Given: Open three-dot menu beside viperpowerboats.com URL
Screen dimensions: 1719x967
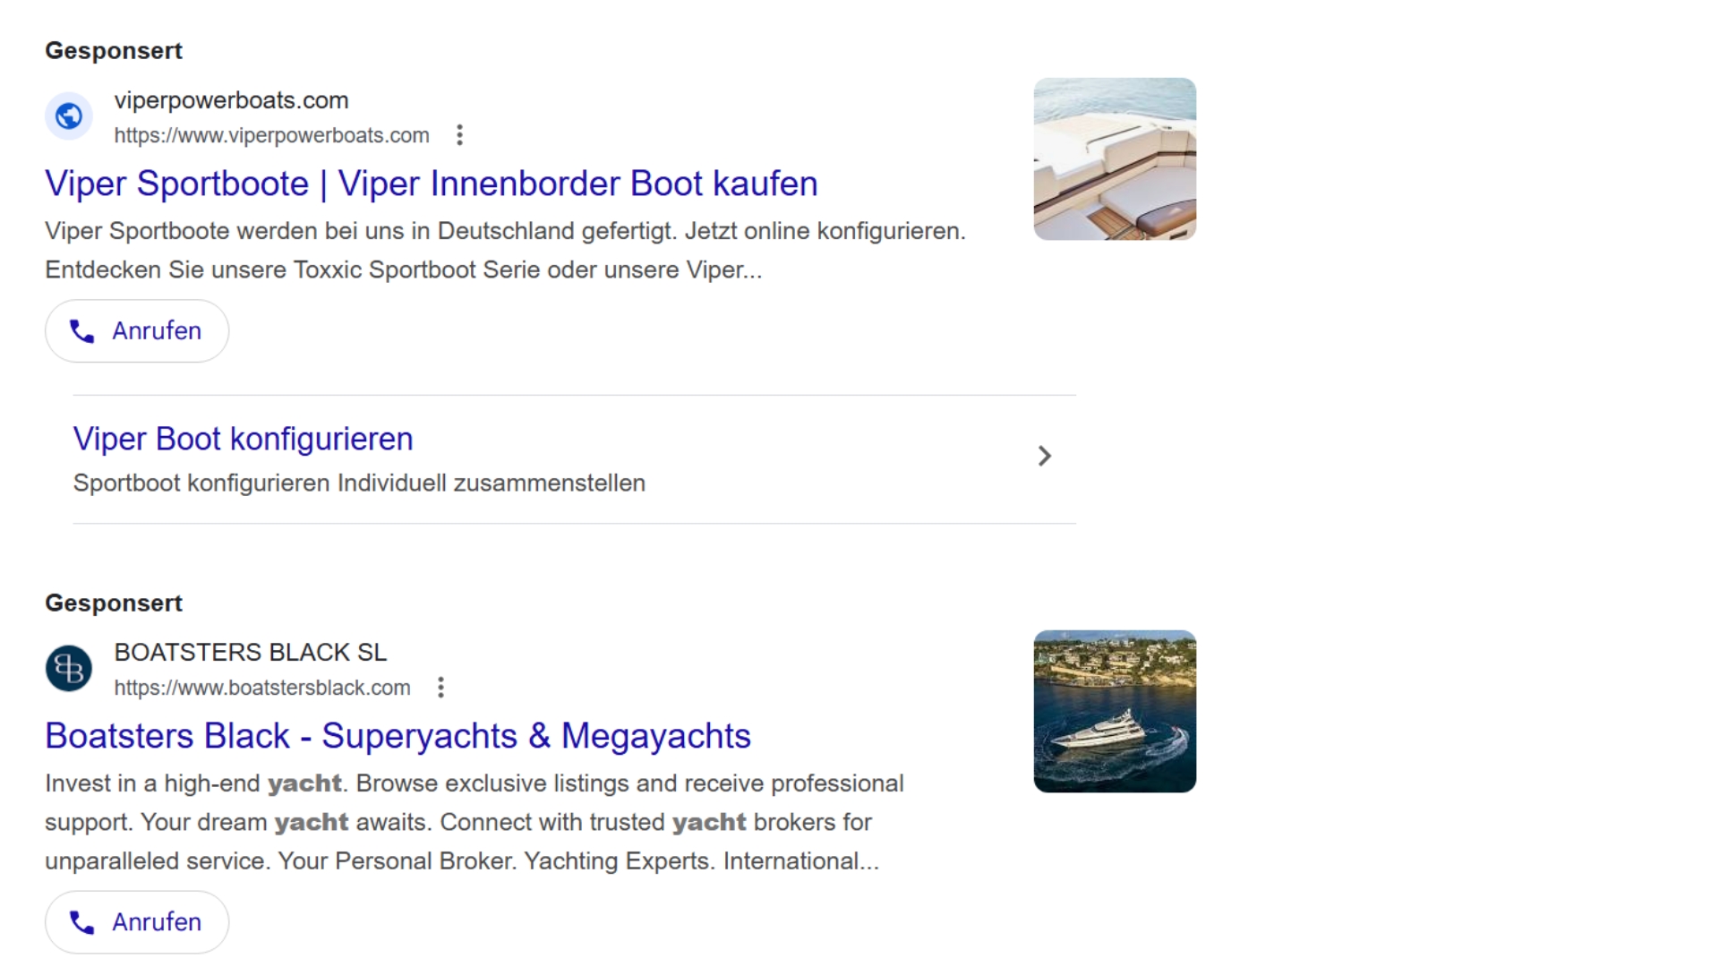Looking at the screenshot, I should click(x=459, y=135).
